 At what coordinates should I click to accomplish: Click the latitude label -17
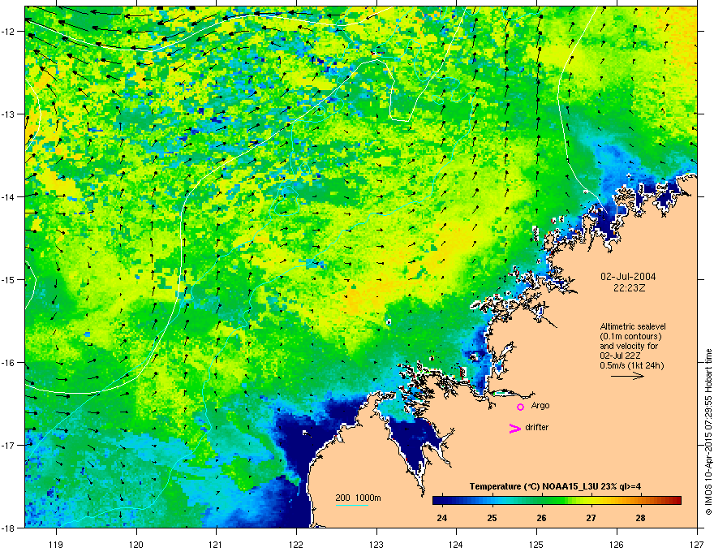pyautogui.click(x=9, y=446)
